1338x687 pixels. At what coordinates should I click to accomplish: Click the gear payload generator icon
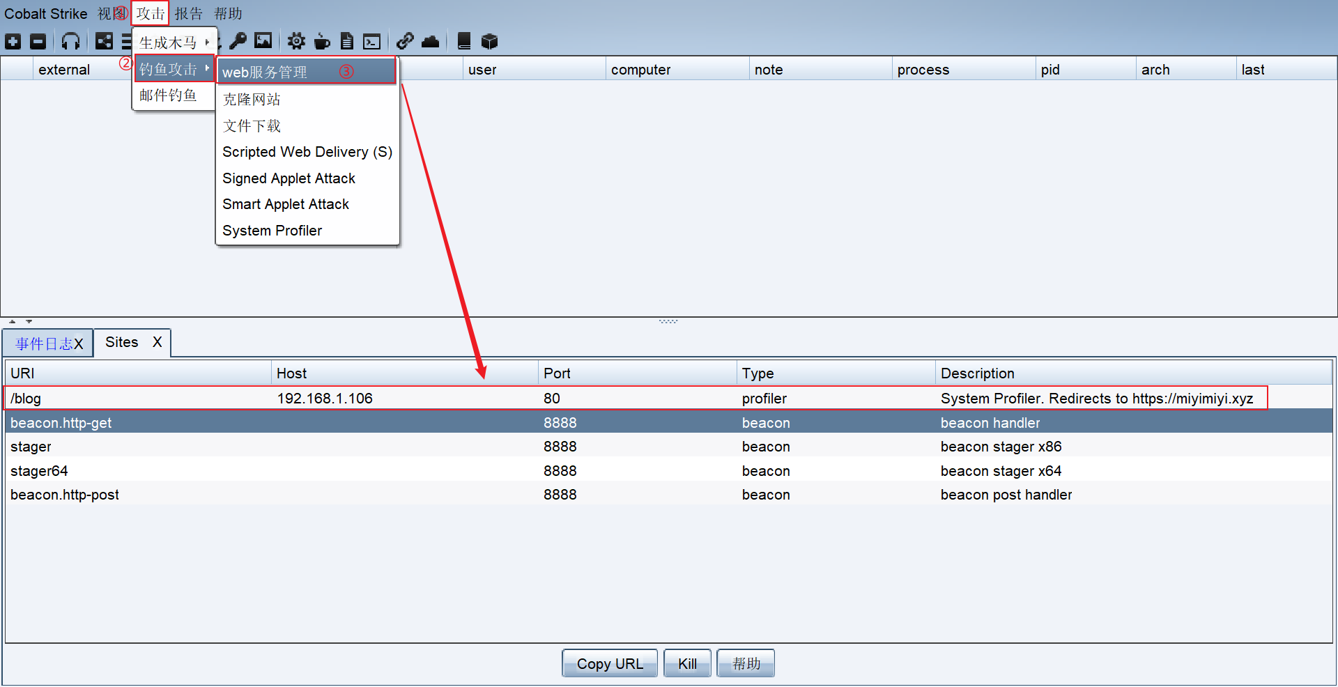[x=296, y=42]
